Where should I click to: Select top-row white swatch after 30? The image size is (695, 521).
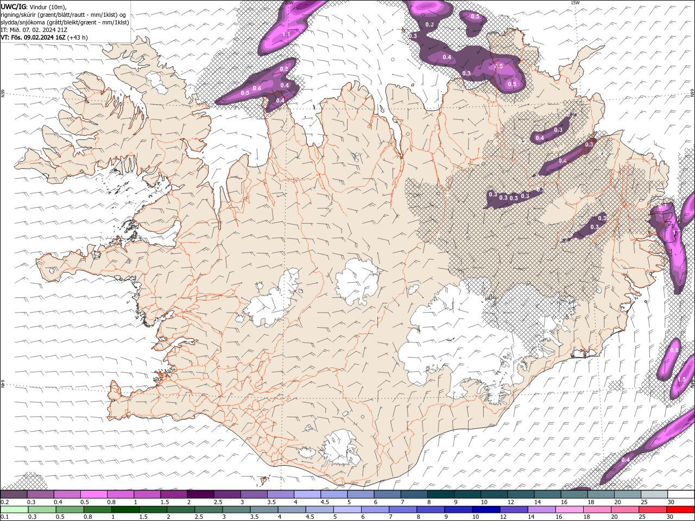pyautogui.click(x=681, y=494)
